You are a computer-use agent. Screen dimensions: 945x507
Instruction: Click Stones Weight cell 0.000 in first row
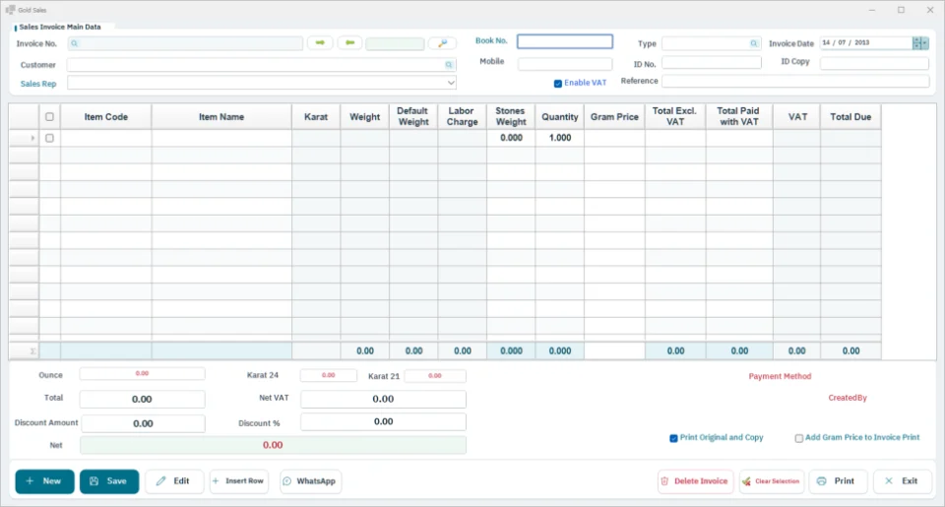(x=511, y=138)
